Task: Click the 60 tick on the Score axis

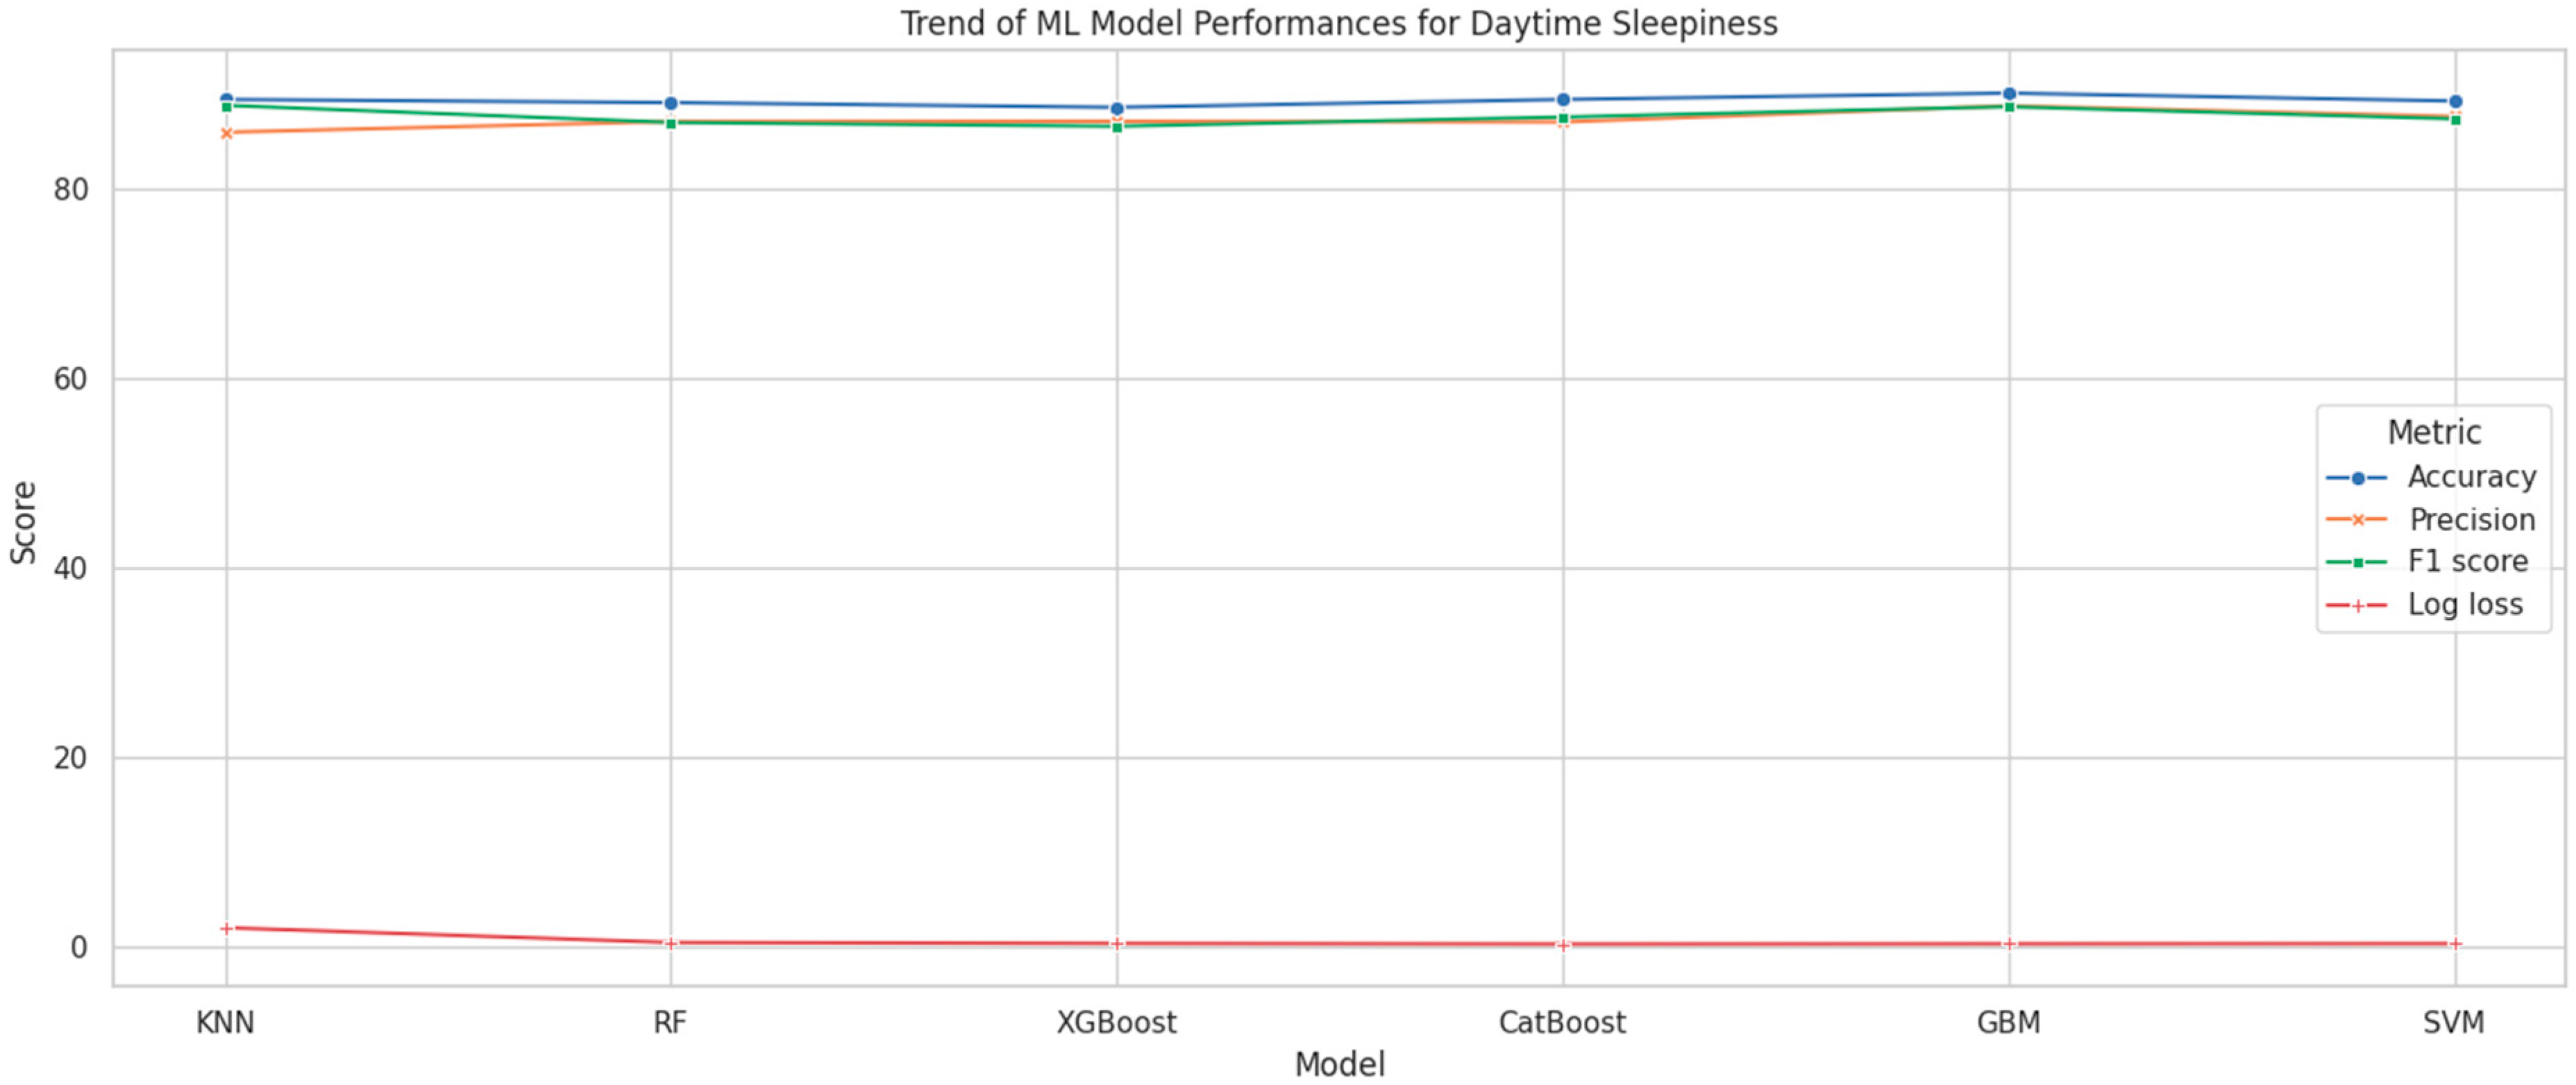Action: pos(71,379)
